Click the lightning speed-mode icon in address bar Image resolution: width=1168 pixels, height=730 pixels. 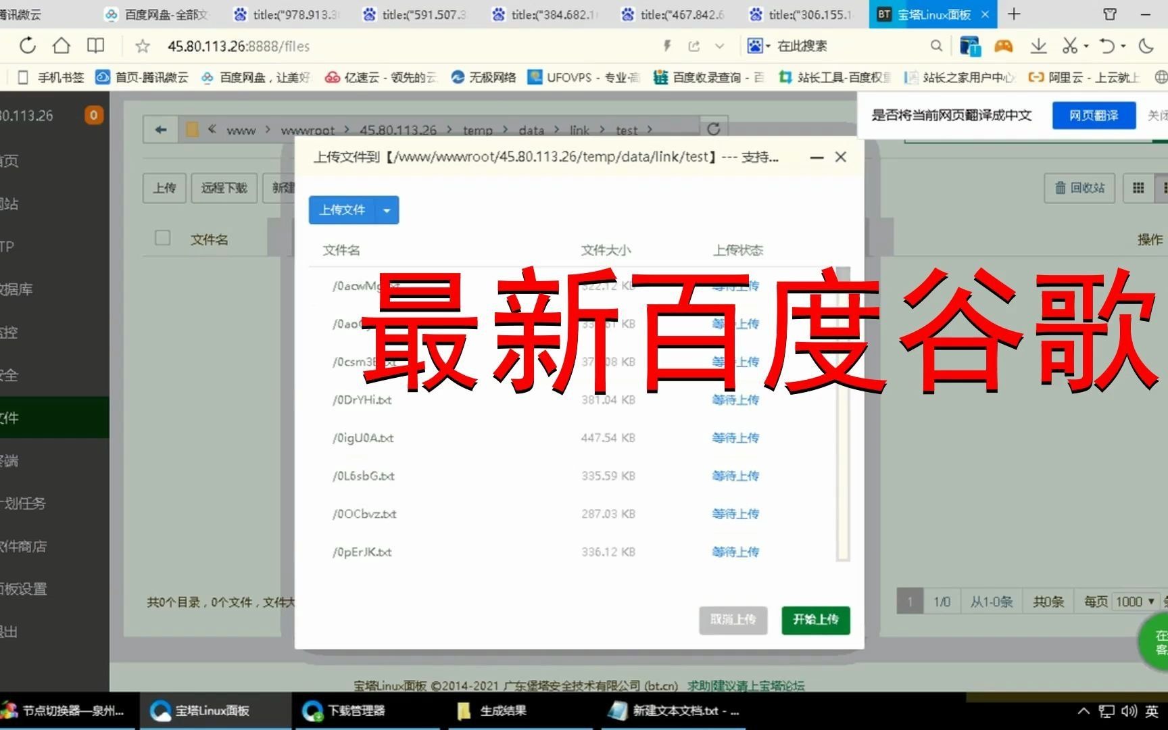point(667,46)
